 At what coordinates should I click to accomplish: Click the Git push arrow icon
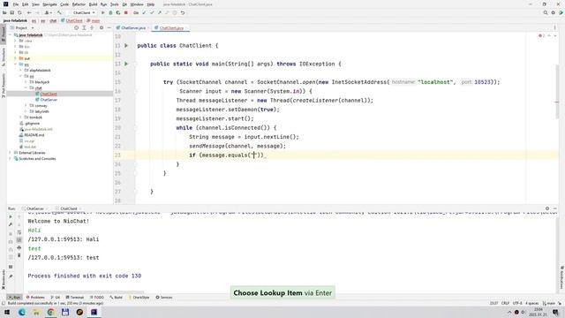pos(159,12)
